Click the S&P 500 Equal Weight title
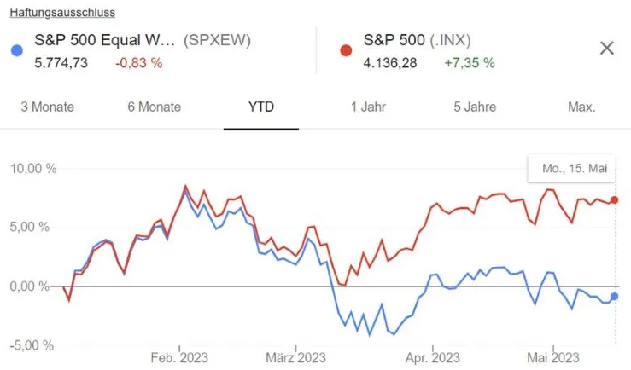631x370 pixels. click(104, 39)
